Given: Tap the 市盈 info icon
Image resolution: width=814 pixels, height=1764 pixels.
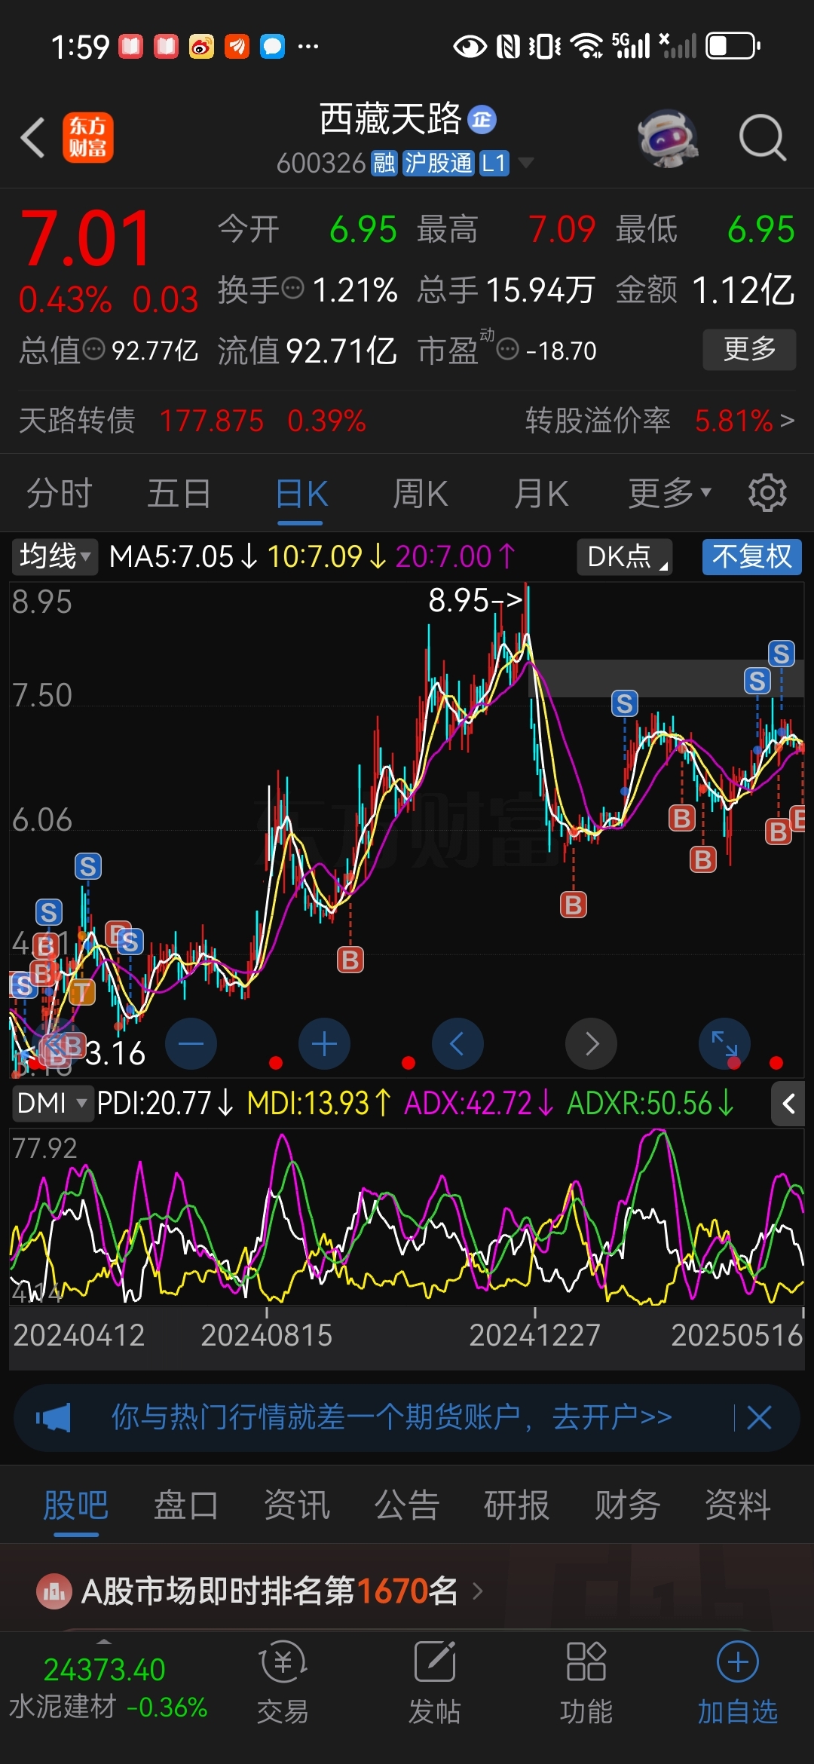Looking at the screenshot, I should pos(508,350).
